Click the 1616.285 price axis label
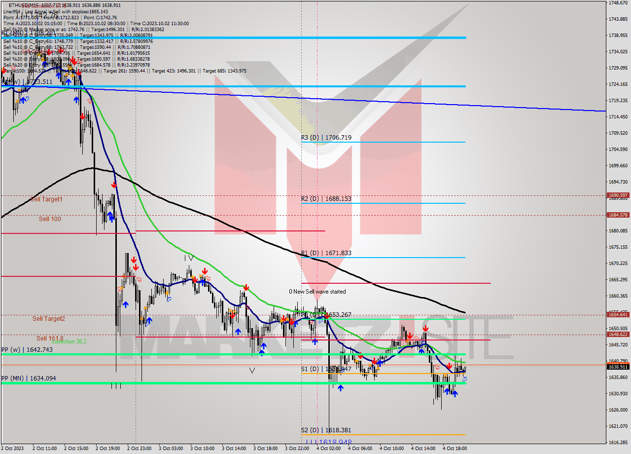Screen dimensions: 631x454 (618, 443)
